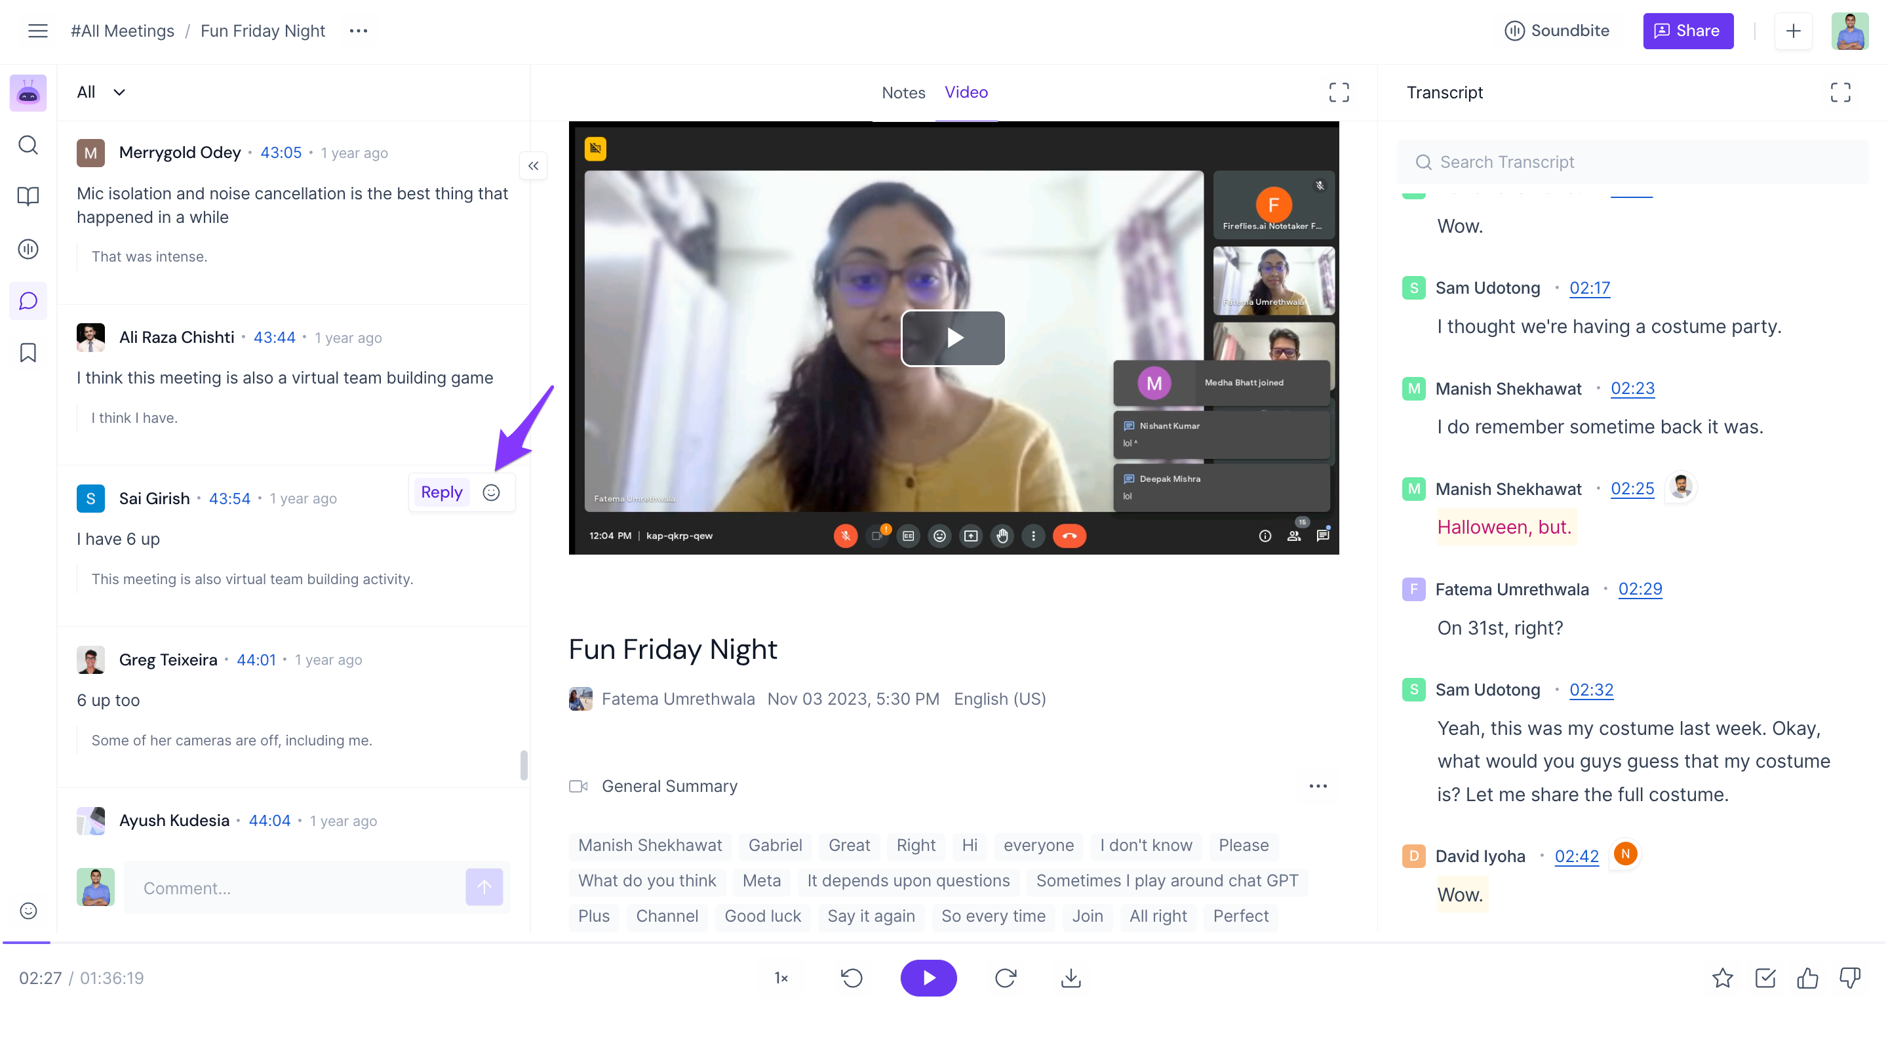1888x1045 pixels.
Task: Select the Video tab
Action: click(x=966, y=92)
